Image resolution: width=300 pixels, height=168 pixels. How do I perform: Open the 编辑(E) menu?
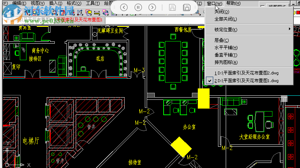(x=19, y=3)
